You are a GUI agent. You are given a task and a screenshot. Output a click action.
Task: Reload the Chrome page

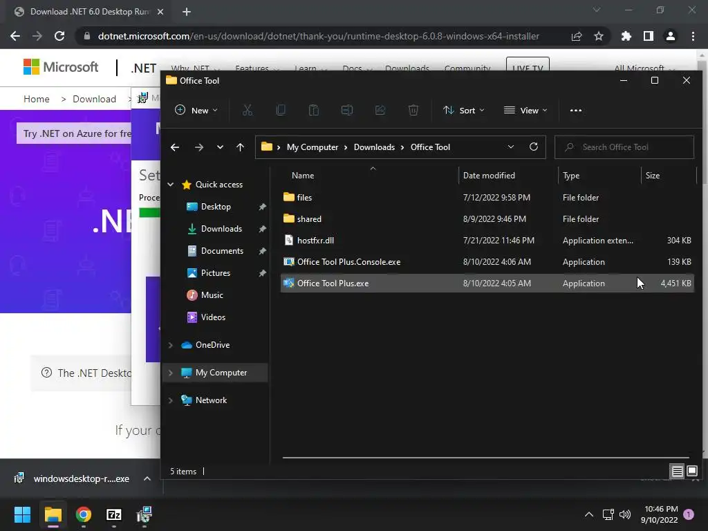click(59, 36)
